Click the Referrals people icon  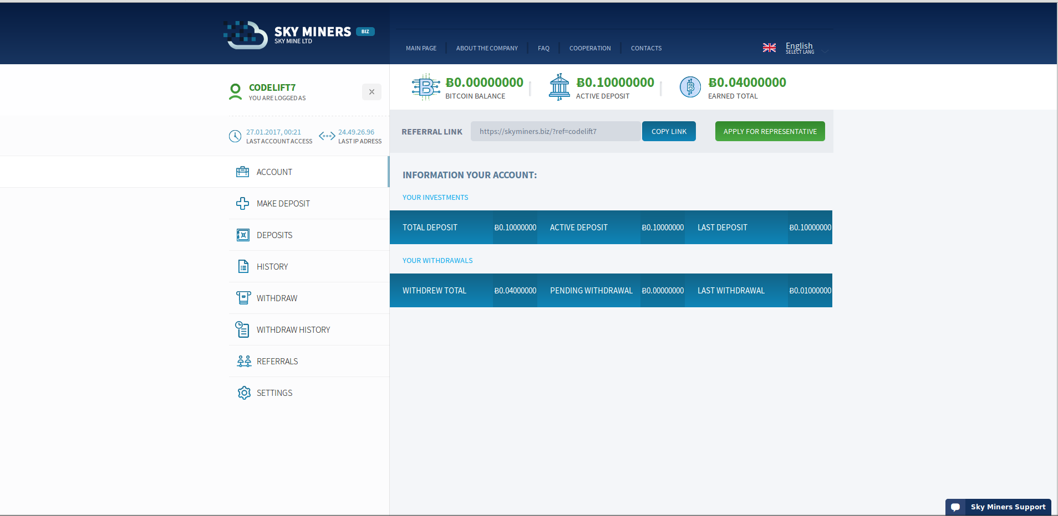pos(244,361)
